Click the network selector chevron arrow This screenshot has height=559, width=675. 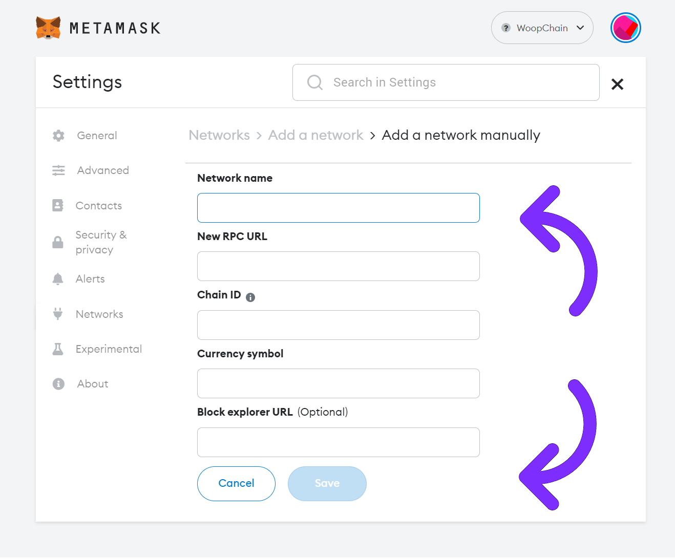580,28
